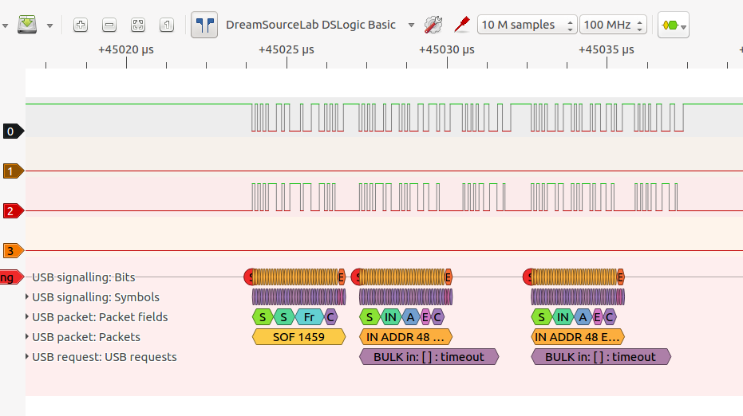Click the first BULK in timeout annotation

pyautogui.click(x=429, y=357)
